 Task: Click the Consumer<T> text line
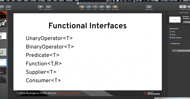pyautogui.click(x=43, y=81)
